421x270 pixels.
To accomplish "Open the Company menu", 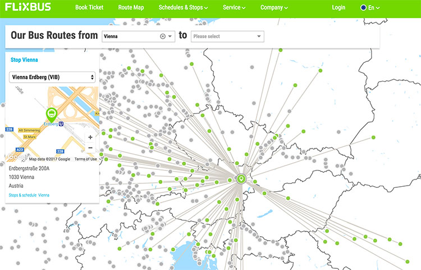I will click(x=274, y=8).
